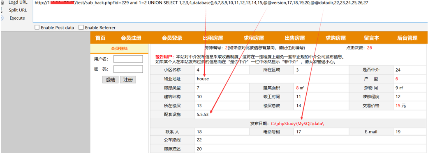
Task: Select the C:\phpStudy\MySQL\data\ path text
Action: click(297, 124)
